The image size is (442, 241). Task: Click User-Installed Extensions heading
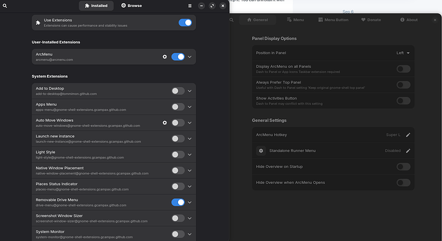pos(56,42)
